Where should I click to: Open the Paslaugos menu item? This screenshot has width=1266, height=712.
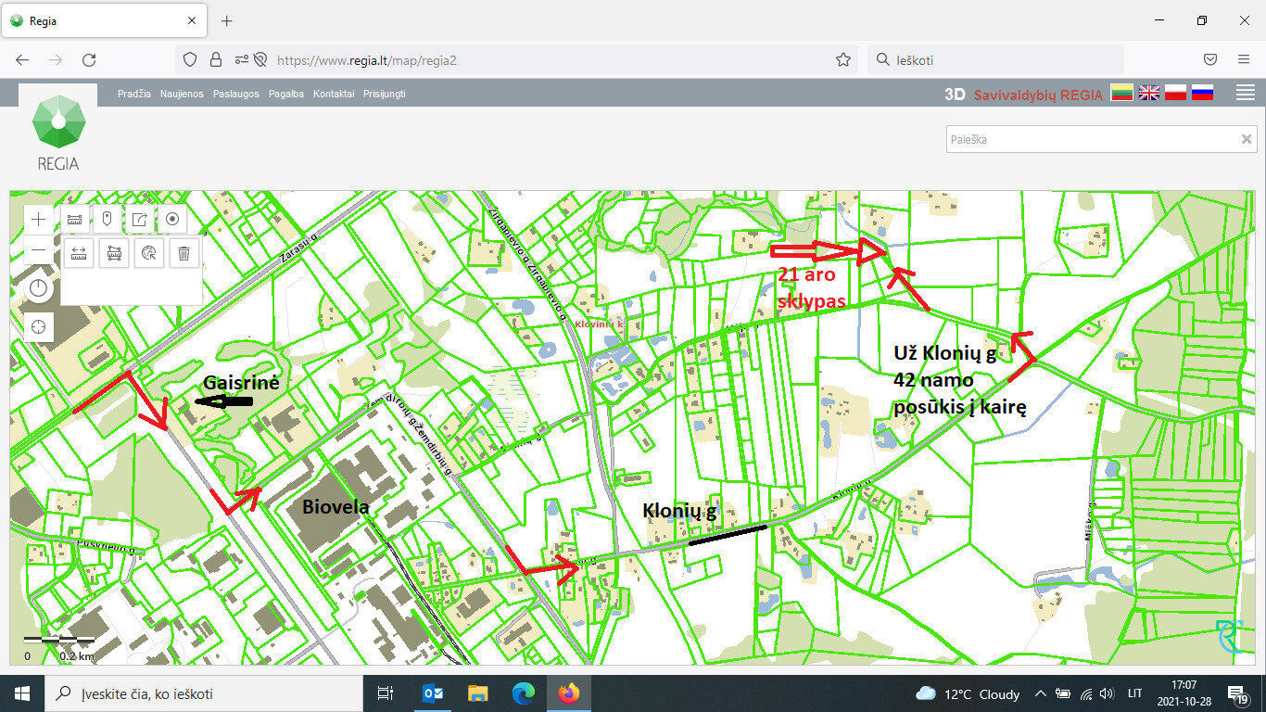coord(236,94)
